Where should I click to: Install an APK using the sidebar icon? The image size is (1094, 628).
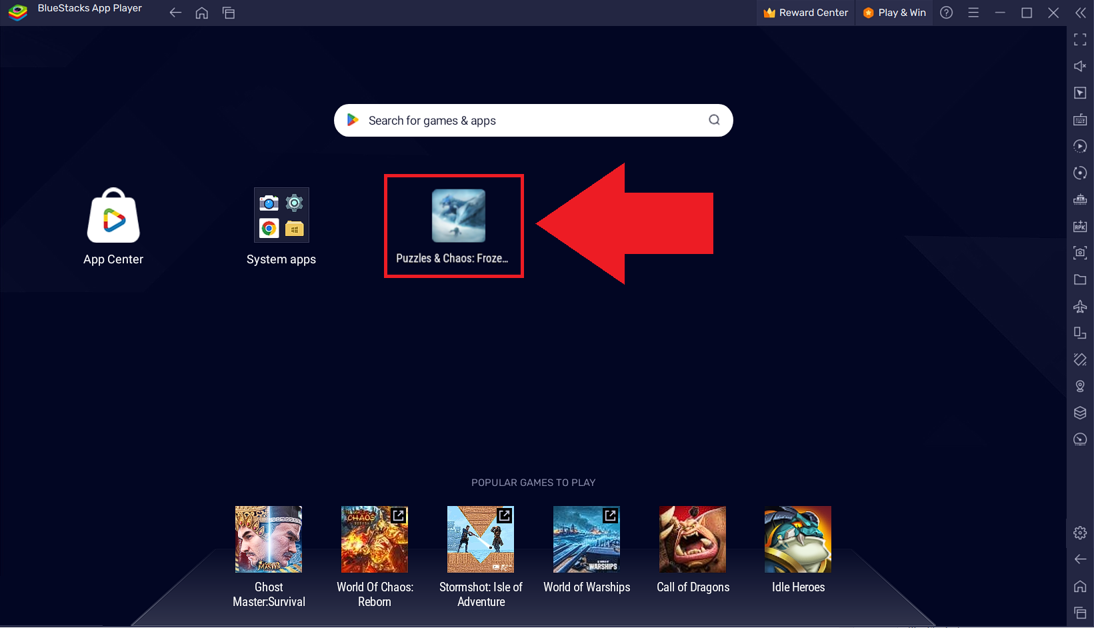point(1080,225)
